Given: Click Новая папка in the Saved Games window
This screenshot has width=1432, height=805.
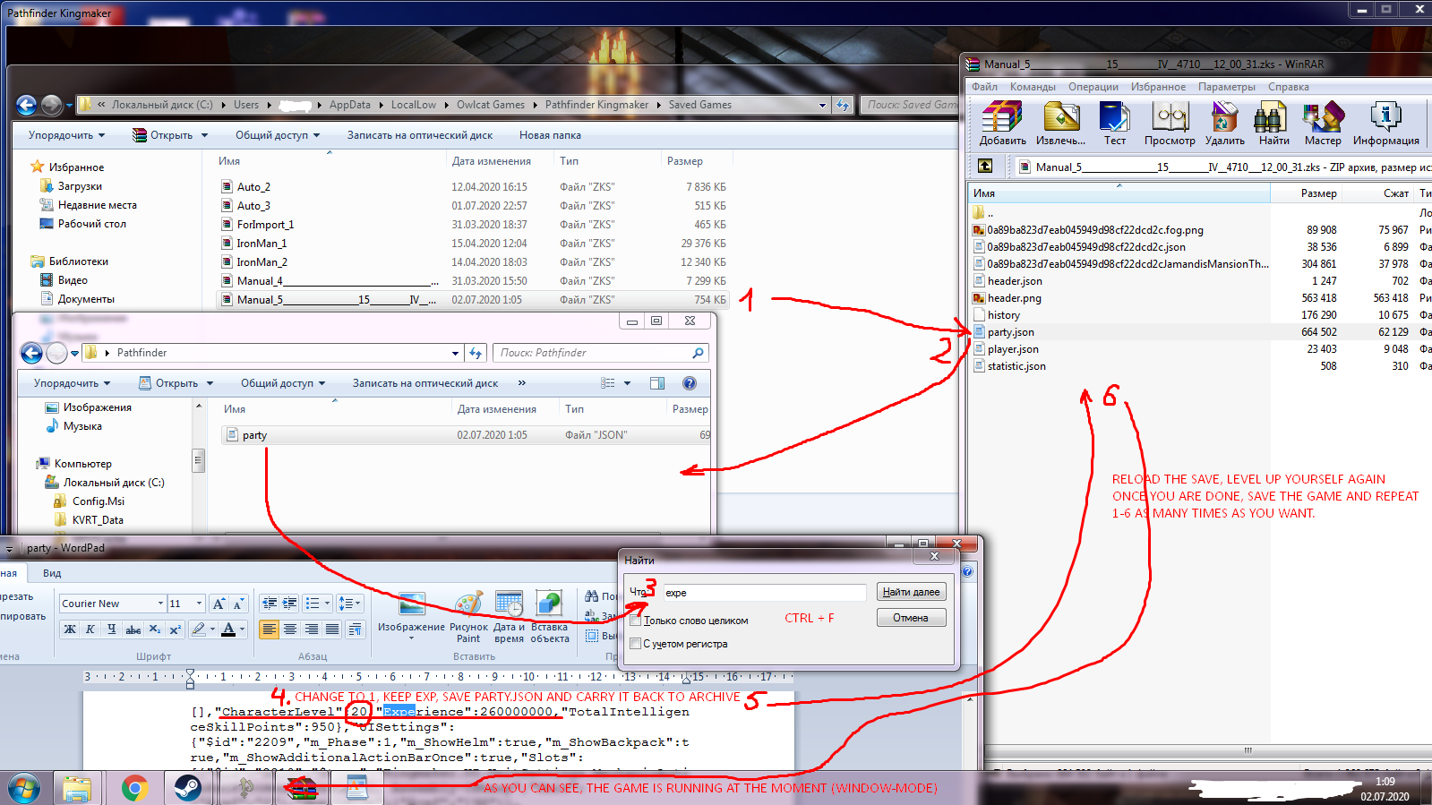Looking at the screenshot, I should 550,135.
